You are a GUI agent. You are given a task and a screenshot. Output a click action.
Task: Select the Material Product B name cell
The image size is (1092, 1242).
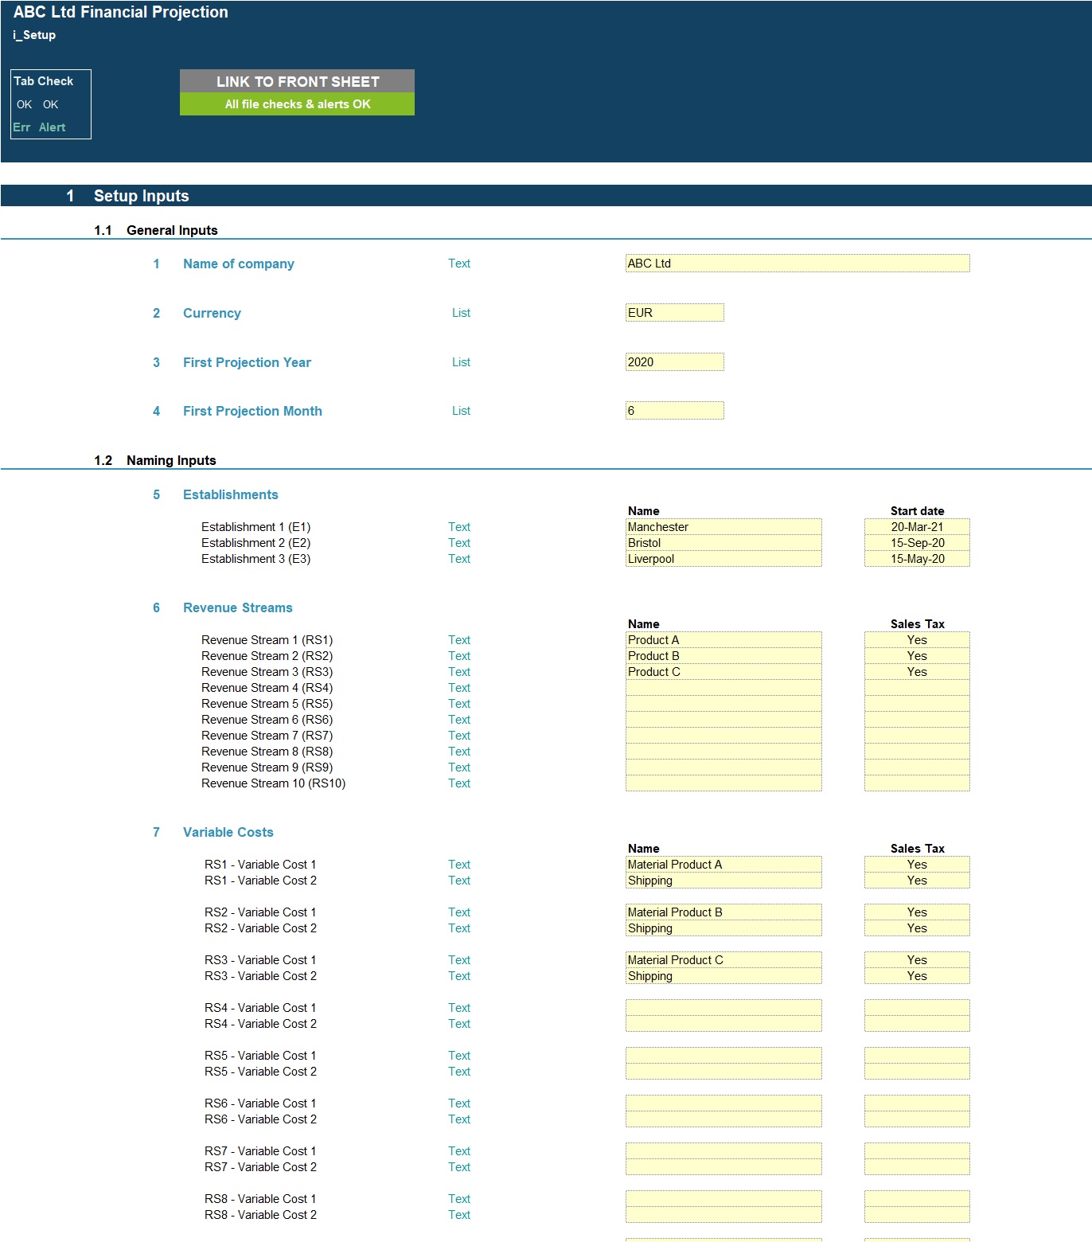[723, 912]
